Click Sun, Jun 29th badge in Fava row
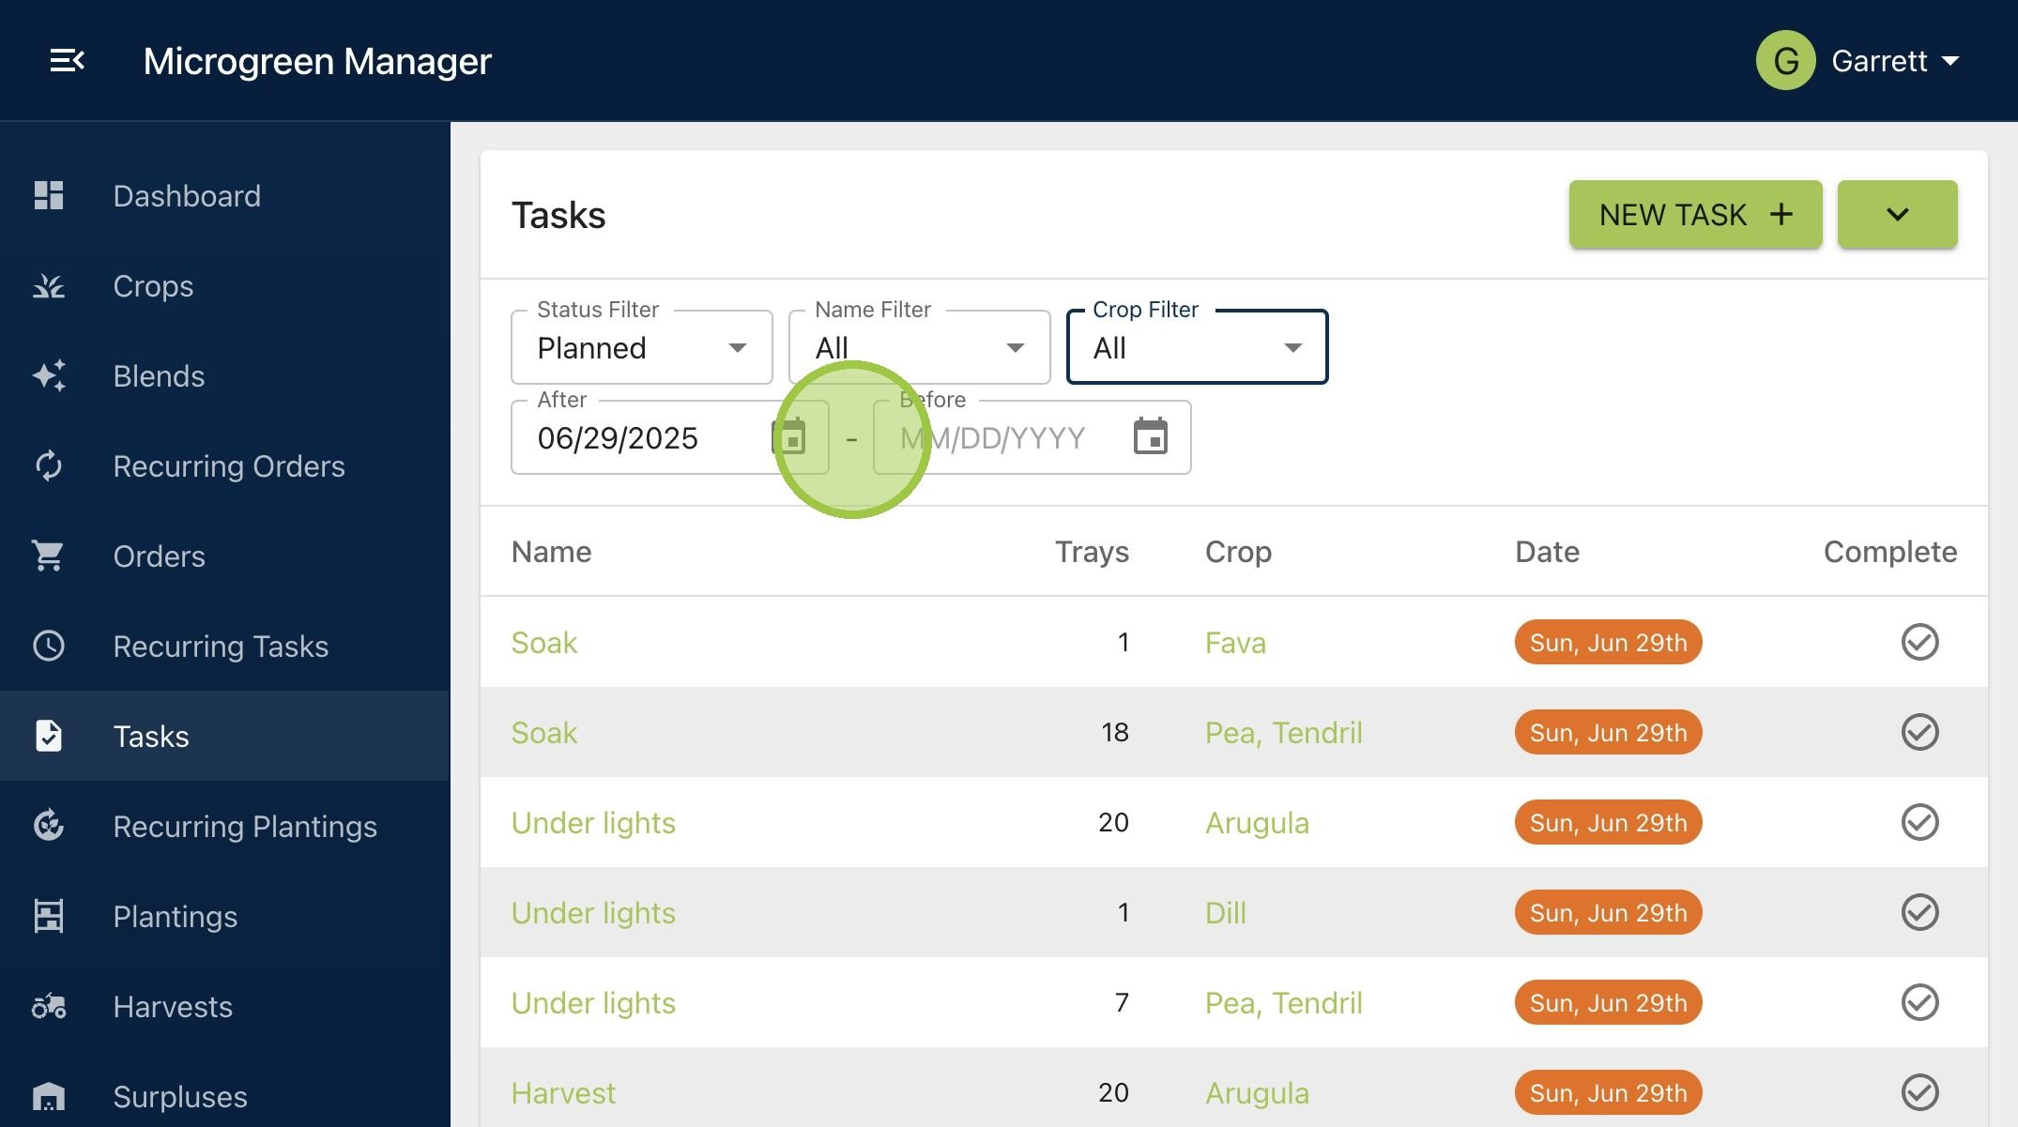 [1608, 642]
